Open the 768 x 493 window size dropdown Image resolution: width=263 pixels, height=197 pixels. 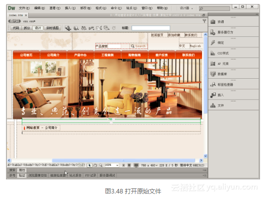tap(149, 165)
